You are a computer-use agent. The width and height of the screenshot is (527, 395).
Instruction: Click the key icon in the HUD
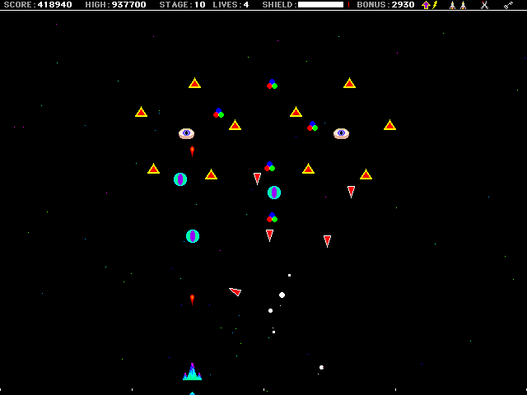pyautogui.click(x=509, y=5)
